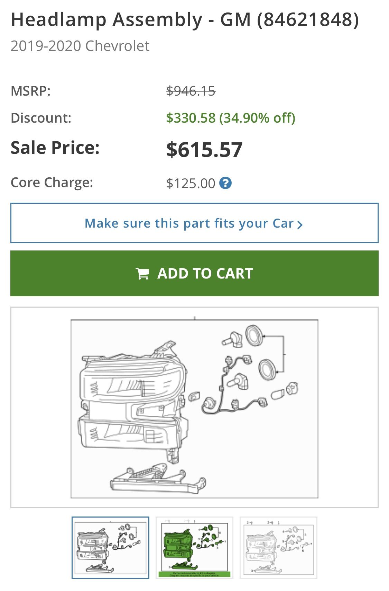Expand the vehicle compatibility section
Viewport: 389px width, 591px height.
[194, 223]
